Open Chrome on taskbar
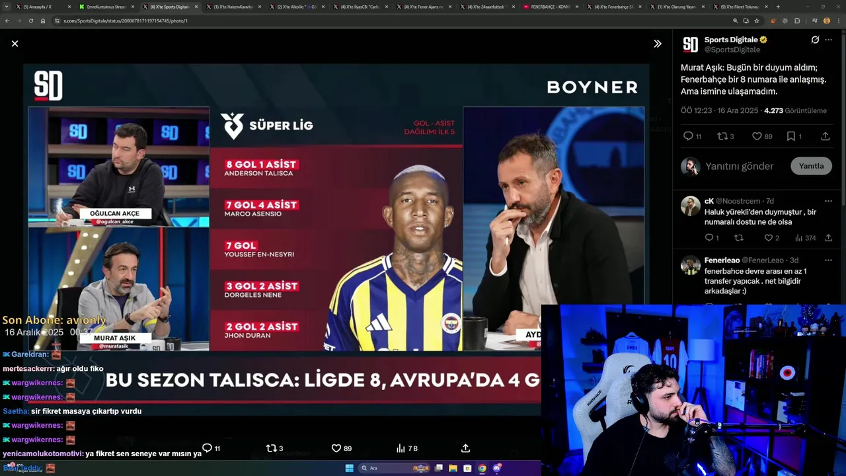Image resolution: width=846 pixels, height=476 pixels. pyautogui.click(x=482, y=468)
